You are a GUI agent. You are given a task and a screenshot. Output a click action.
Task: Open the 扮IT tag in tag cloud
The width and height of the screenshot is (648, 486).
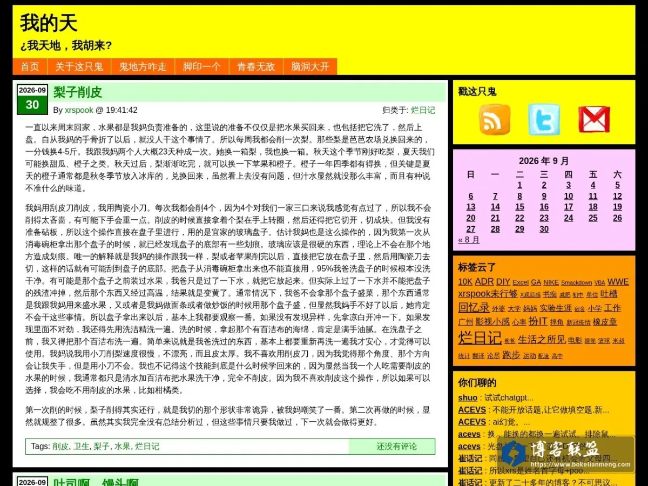tap(537, 321)
